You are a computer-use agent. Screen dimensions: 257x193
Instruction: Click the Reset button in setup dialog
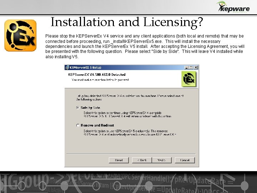pos(119,160)
